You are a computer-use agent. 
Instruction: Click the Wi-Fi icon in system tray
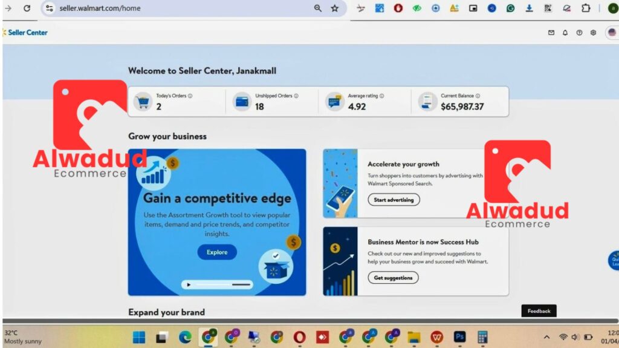pyautogui.click(x=563, y=337)
